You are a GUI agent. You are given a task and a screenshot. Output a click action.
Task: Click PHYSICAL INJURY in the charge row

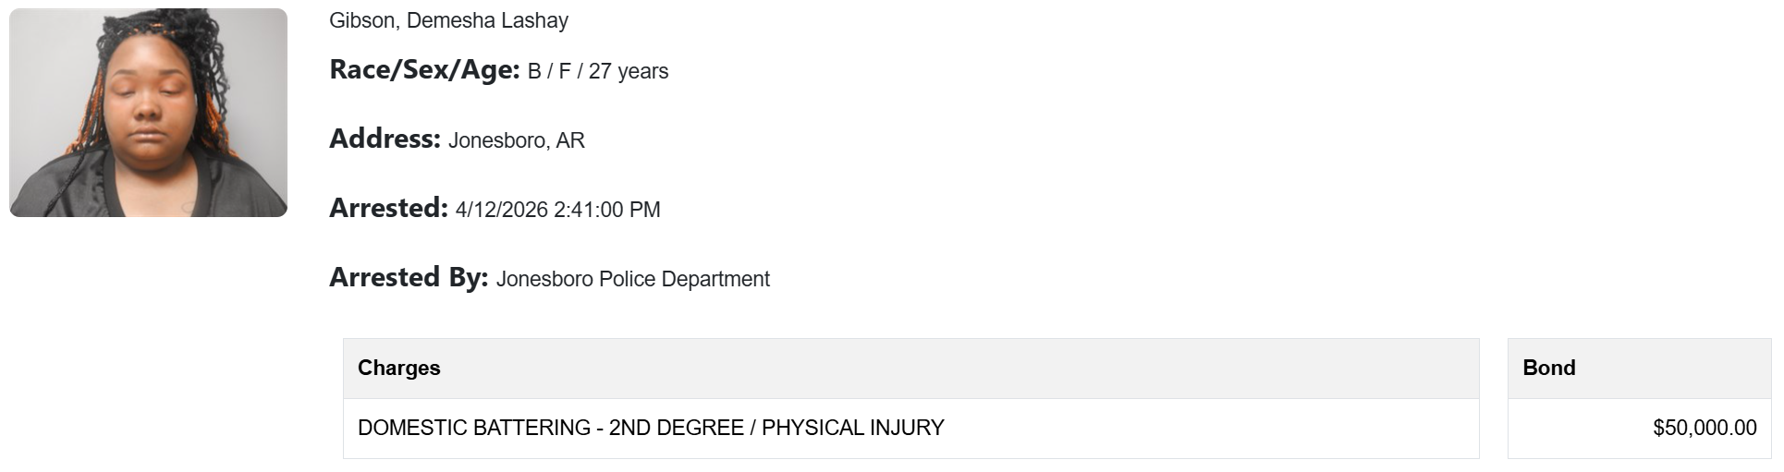(x=852, y=428)
